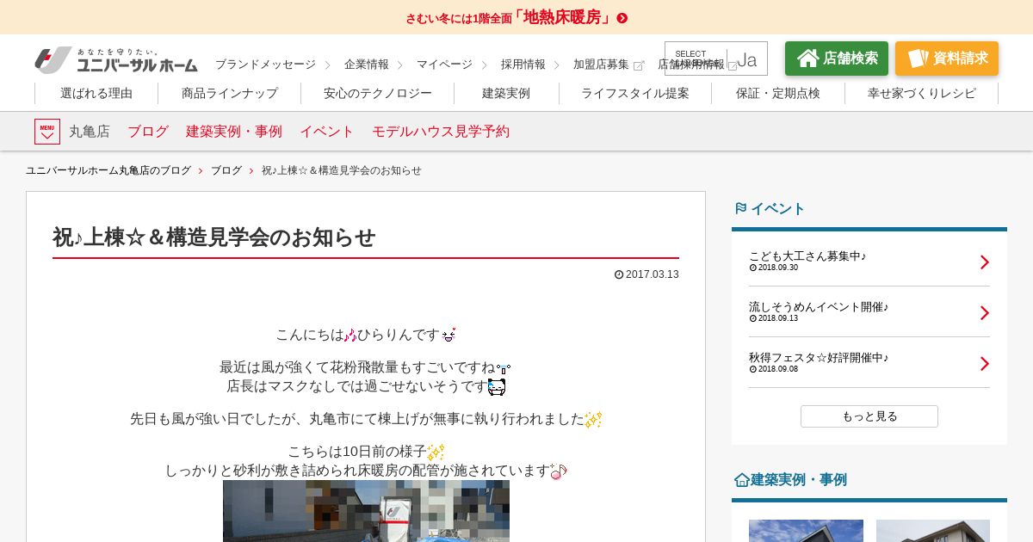Click the 店舗検索 green button
The height and width of the screenshot is (542, 1033).
[837, 59]
